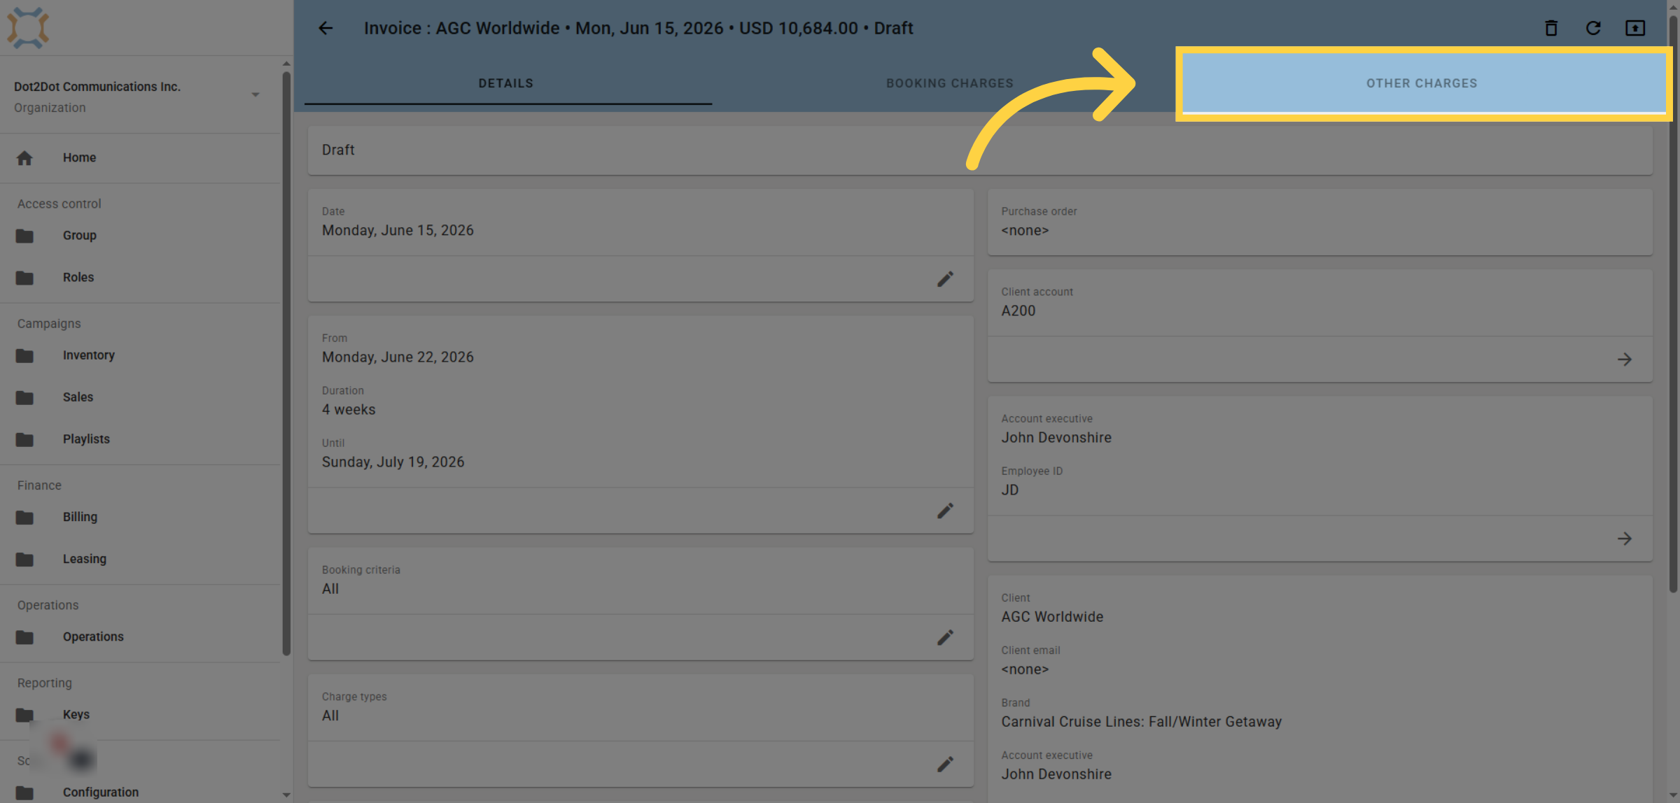Click 'Monday, June 22, 2026' From value
This screenshot has width=1680, height=803.
coord(398,357)
